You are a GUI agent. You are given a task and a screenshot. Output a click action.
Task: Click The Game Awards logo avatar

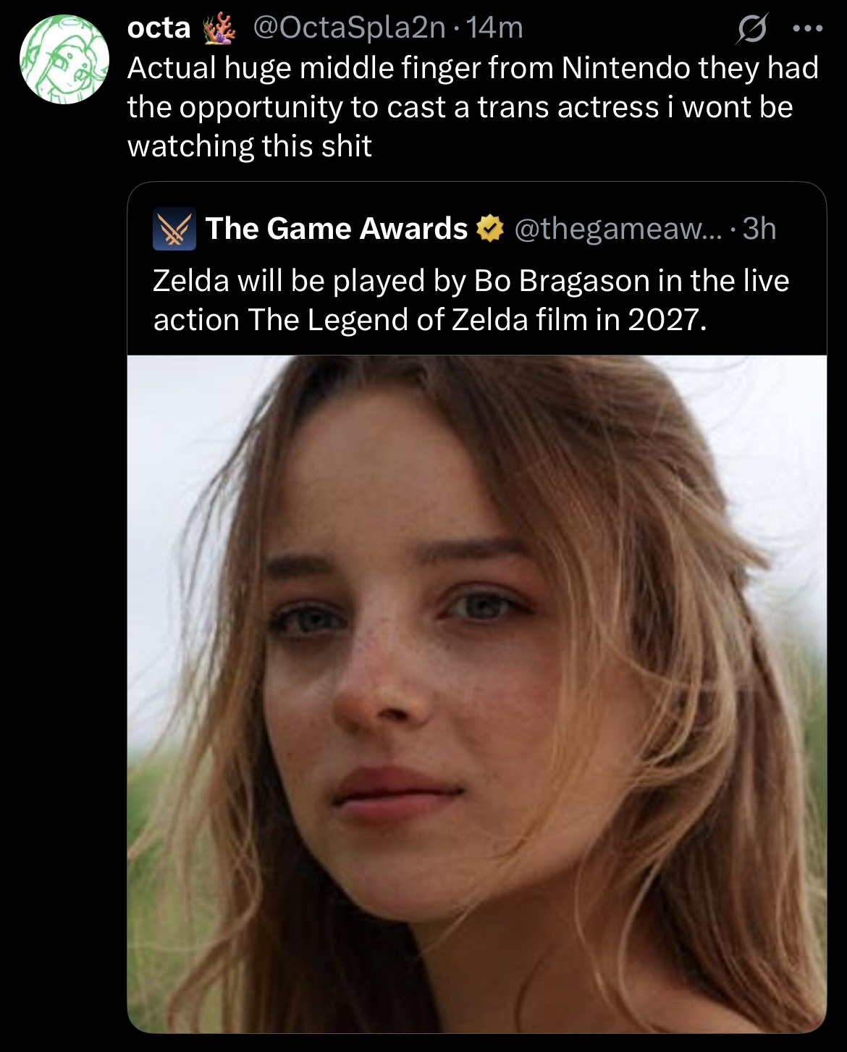coord(174,229)
